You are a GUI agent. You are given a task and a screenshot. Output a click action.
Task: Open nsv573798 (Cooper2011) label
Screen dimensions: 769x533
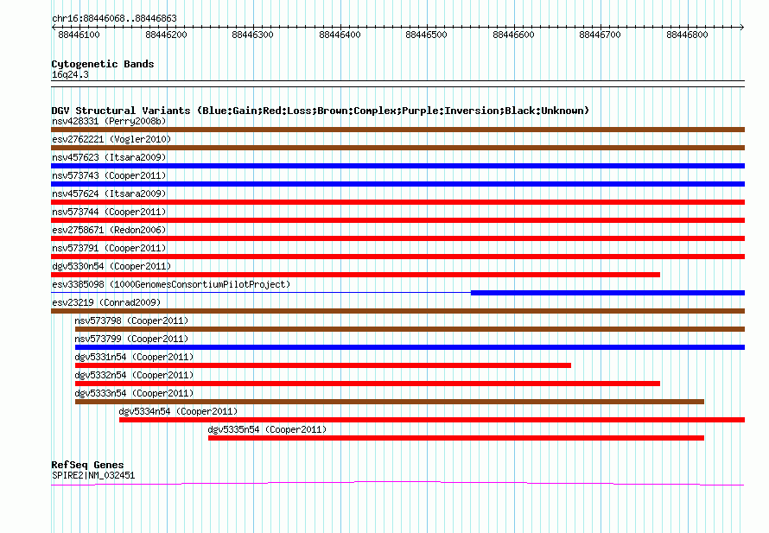coord(131,320)
